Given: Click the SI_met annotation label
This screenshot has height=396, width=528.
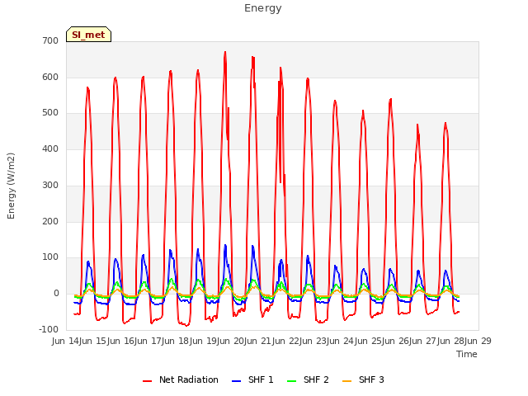Looking at the screenshot, I should (x=88, y=35).
